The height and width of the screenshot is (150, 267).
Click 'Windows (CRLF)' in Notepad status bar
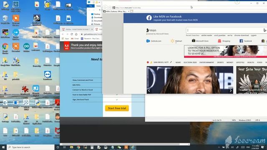pyautogui.click(x=245, y=120)
